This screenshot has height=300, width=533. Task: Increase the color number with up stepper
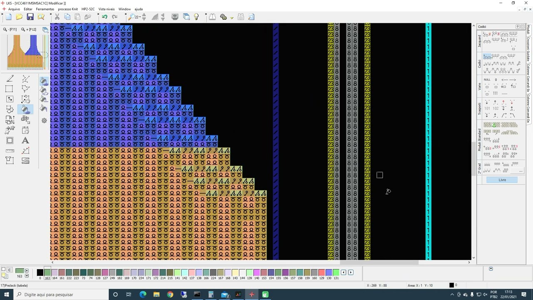point(27,270)
